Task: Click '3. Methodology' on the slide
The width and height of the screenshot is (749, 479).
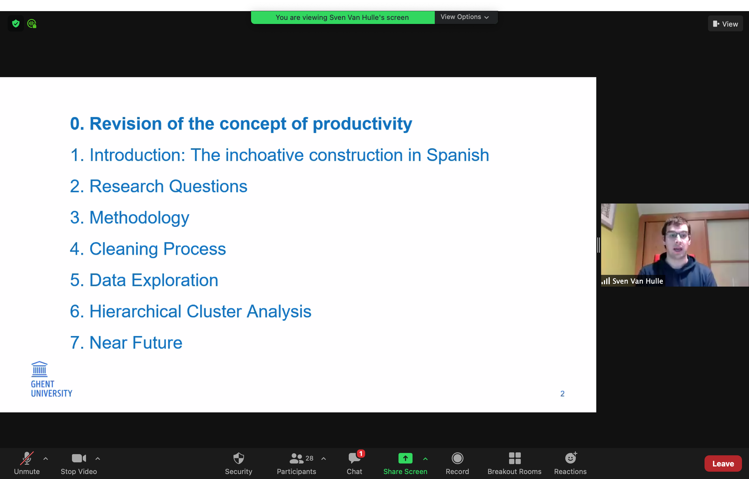Action: click(129, 217)
